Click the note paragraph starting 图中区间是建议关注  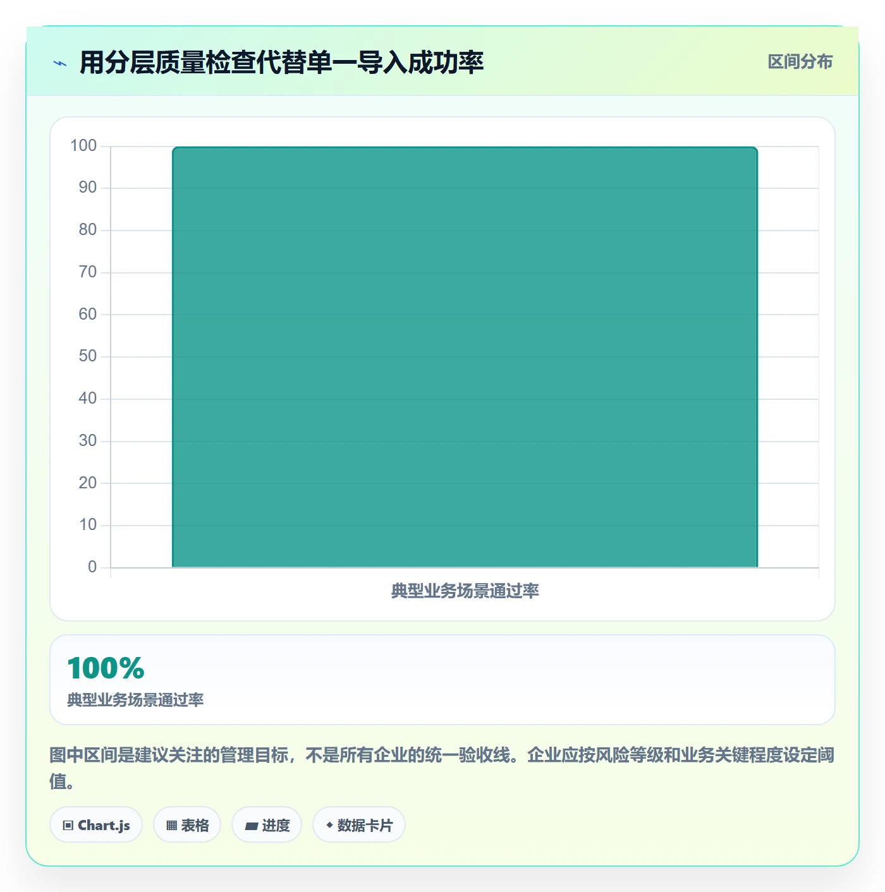pos(442,768)
